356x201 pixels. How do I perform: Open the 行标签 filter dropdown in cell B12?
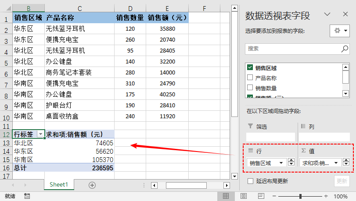[40, 134]
